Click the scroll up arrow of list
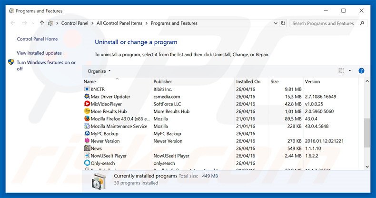Image resolution: width=376 pixels, height=198 pixels. click(x=367, y=81)
